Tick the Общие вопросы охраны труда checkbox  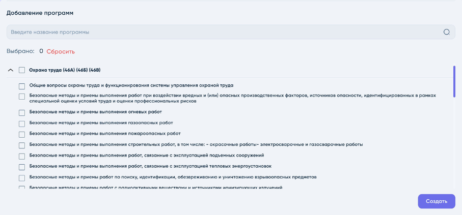coord(22,86)
